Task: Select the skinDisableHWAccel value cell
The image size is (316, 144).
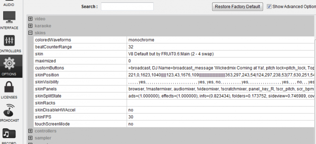Action: pos(220,110)
